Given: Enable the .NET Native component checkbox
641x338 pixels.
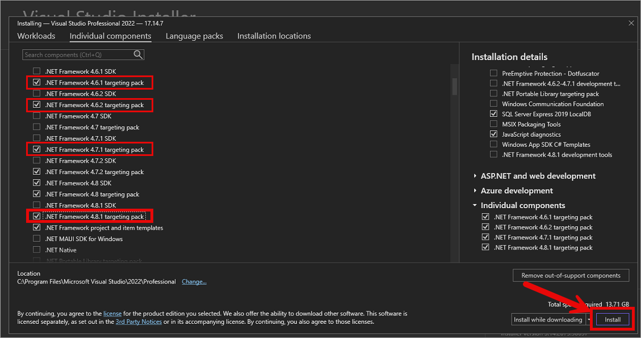Looking at the screenshot, I should pyautogui.click(x=37, y=250).
